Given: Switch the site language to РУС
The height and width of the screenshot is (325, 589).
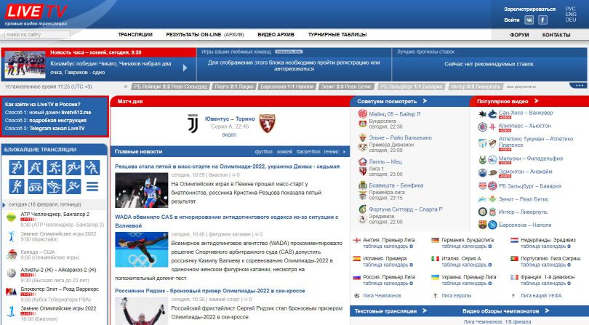Looking at the screenshot, I should pyautogui.click(x=570, y=9).
